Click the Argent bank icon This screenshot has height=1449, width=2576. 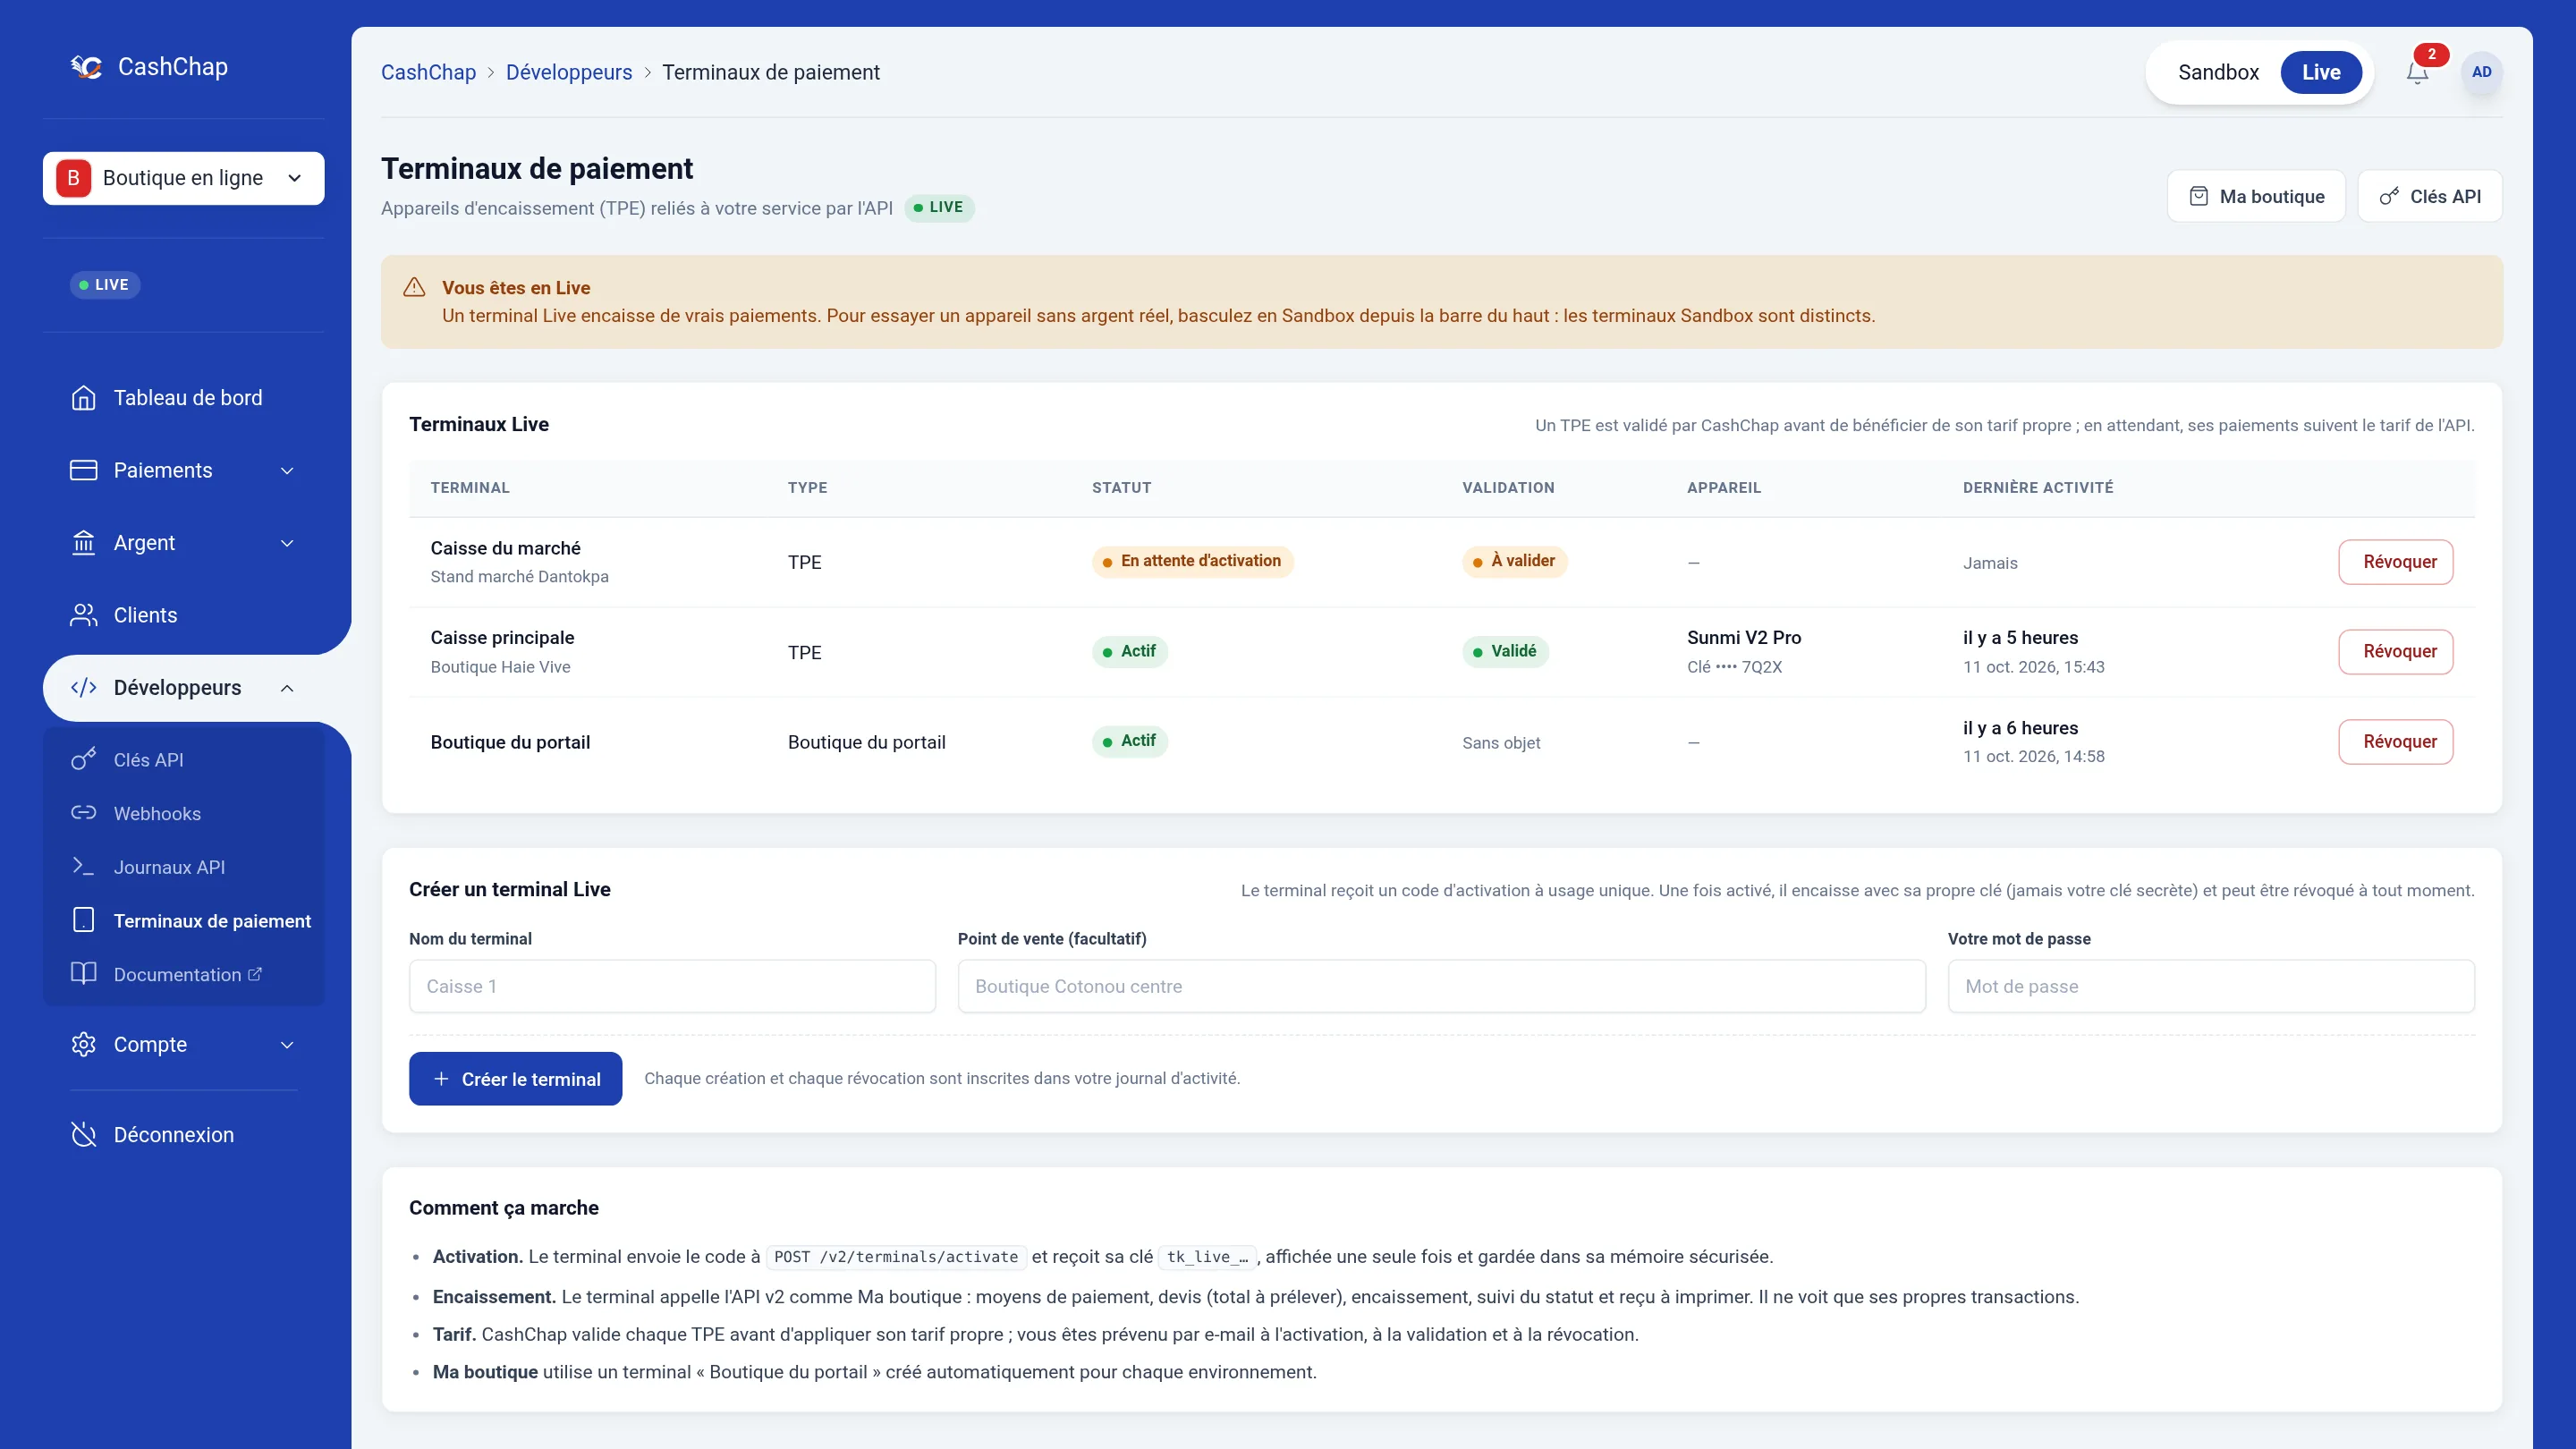(84, 543)
